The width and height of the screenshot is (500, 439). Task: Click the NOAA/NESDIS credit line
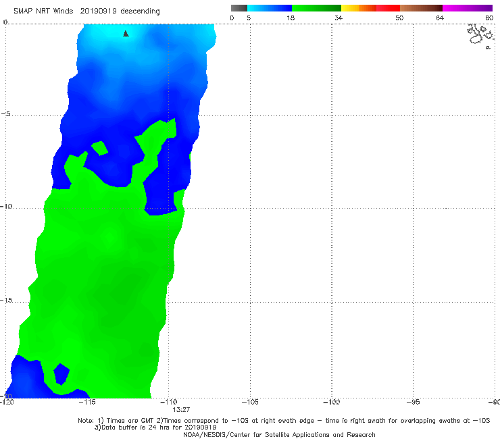tap(279, 434)
